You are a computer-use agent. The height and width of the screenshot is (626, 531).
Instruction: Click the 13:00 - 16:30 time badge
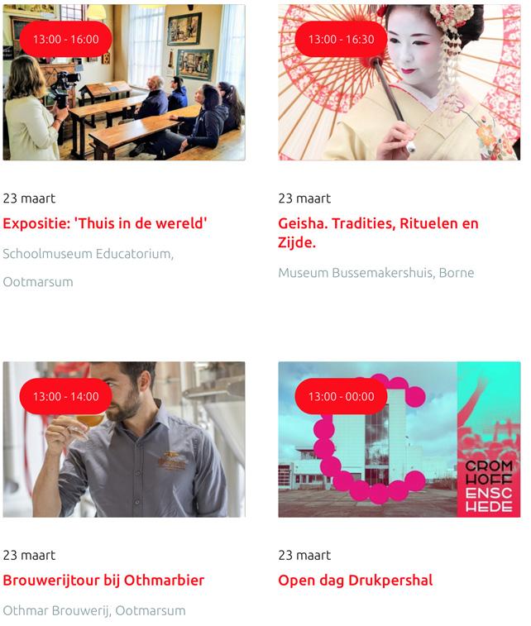click(342, 39)
